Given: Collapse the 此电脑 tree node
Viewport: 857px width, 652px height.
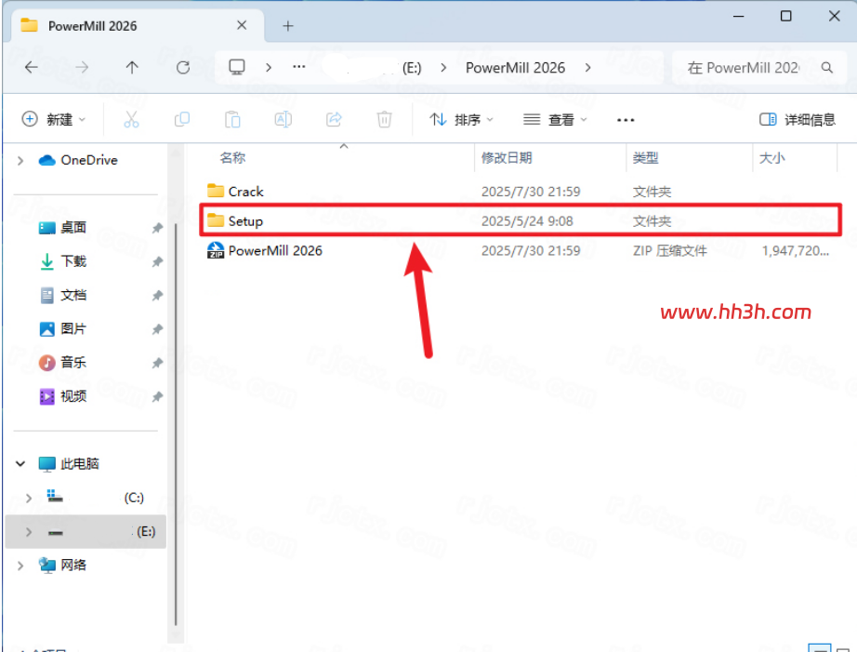Looking at the screenshot, I should [x=20, y=464].
